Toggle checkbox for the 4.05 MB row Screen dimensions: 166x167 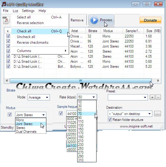[8, 56]
